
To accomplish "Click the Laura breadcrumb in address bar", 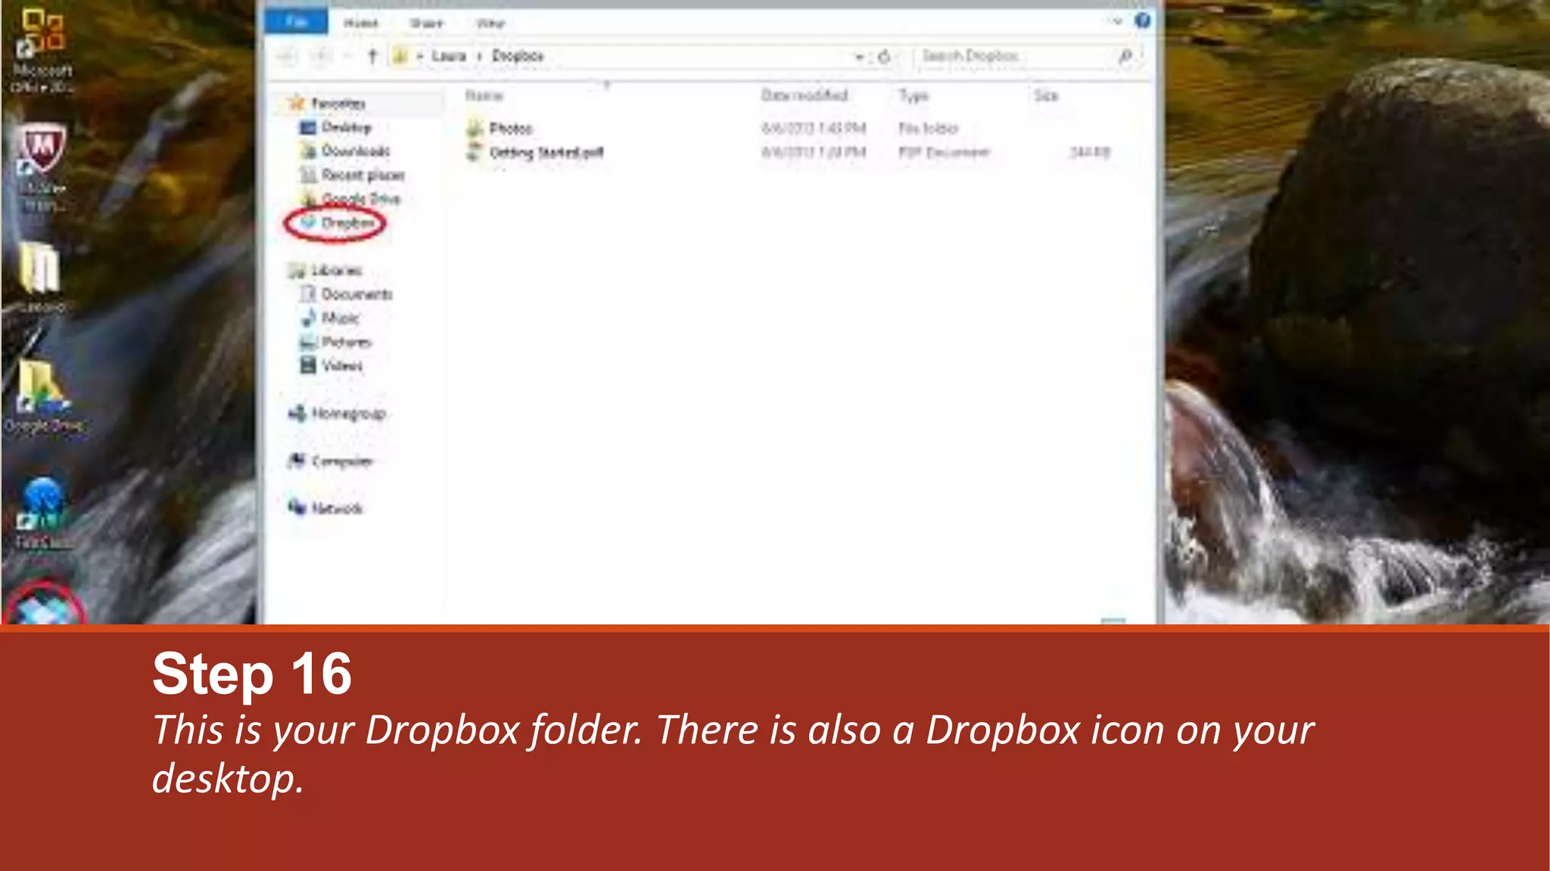I will pyautogui.click(x=449, y=56).
